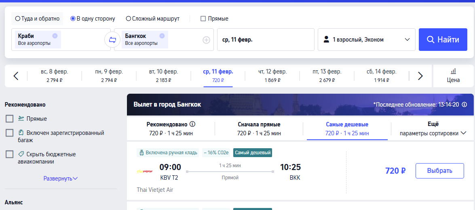Screen dimensions: 475x210
Task: Select date чт, 12 февр.
Action: click(x=272, y=76)
